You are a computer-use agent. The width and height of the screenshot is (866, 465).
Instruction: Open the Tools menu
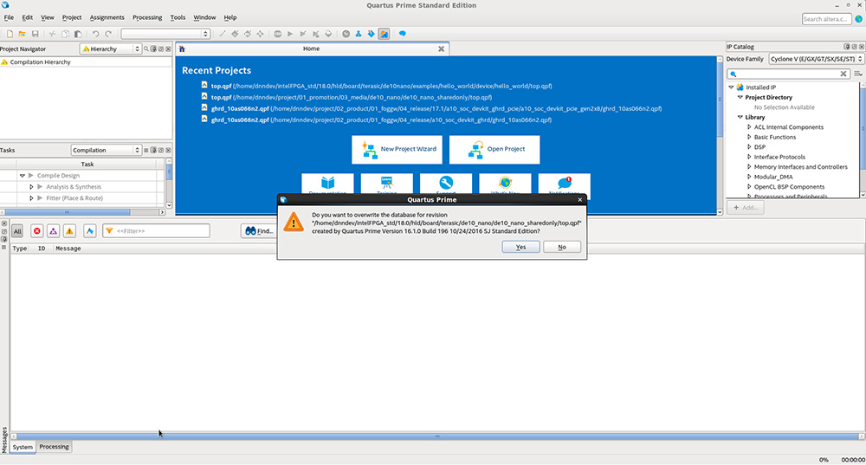178,17
